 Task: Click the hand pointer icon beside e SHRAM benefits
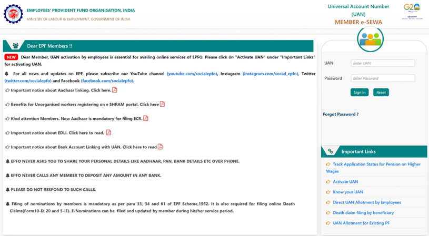point(8,105)
